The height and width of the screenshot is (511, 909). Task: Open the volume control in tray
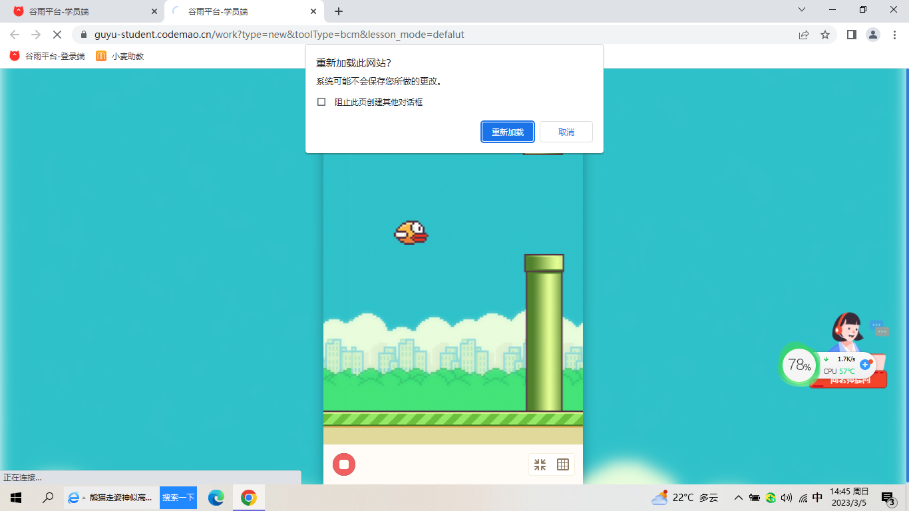coord(787,498)
